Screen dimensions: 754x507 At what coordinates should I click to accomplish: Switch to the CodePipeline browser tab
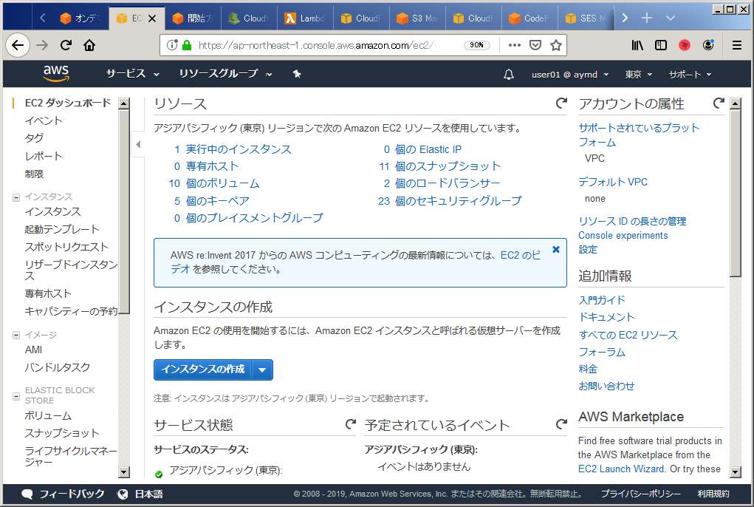pos(529,18)
